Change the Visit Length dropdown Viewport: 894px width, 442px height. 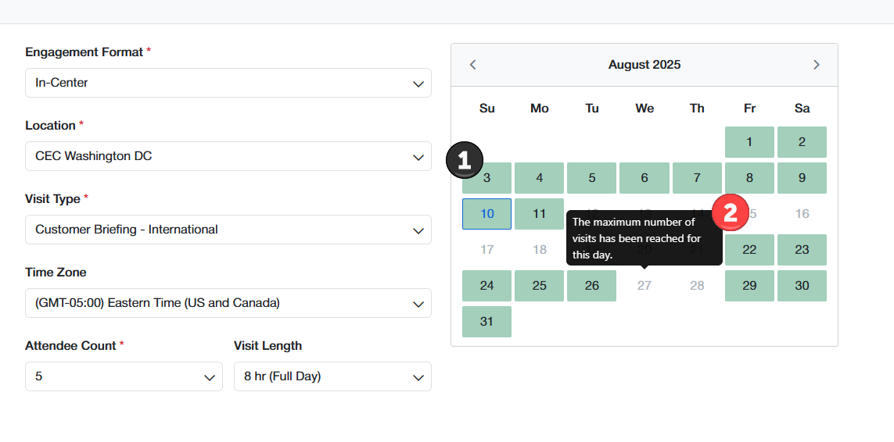pos(332,376)
